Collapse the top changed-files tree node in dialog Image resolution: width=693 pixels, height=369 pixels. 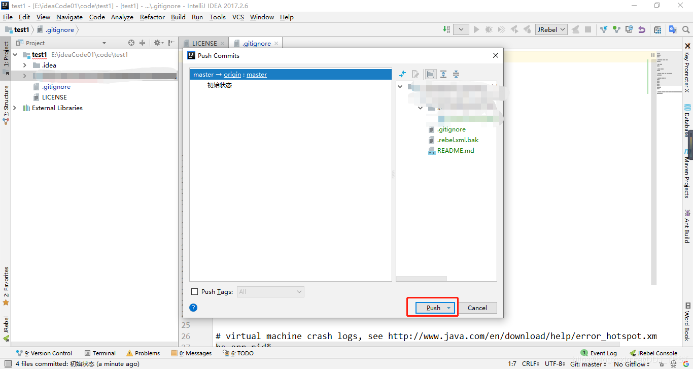pyautogui.click(x=400, y=87)
